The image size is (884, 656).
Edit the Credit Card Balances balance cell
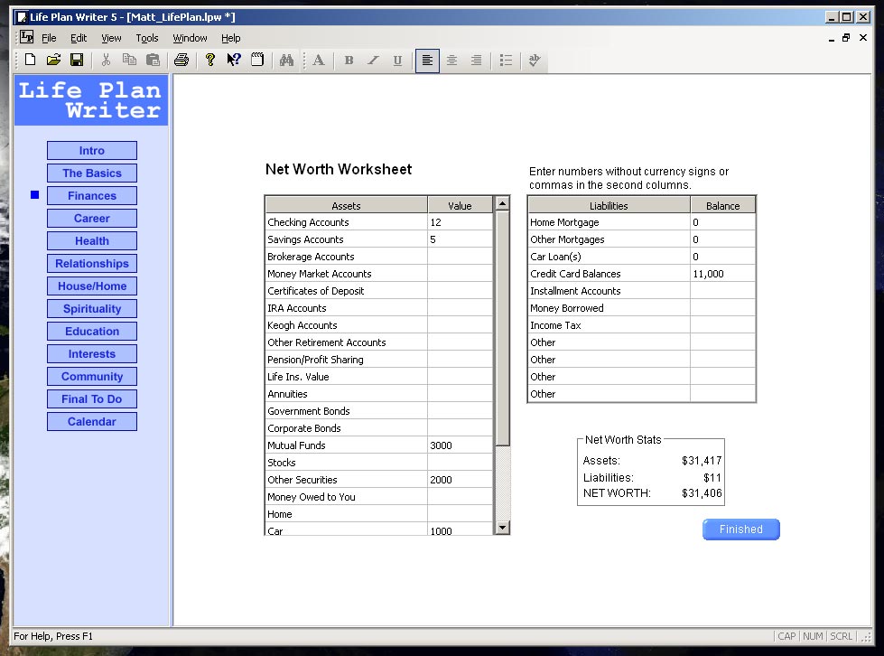click(722, 274)
